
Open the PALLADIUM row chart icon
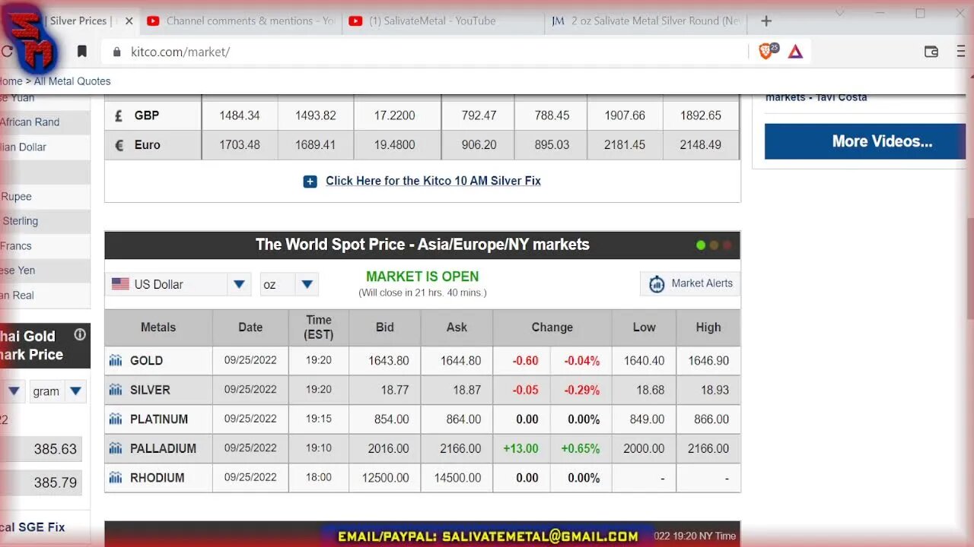pyautogui.click(x=116, y=448)
